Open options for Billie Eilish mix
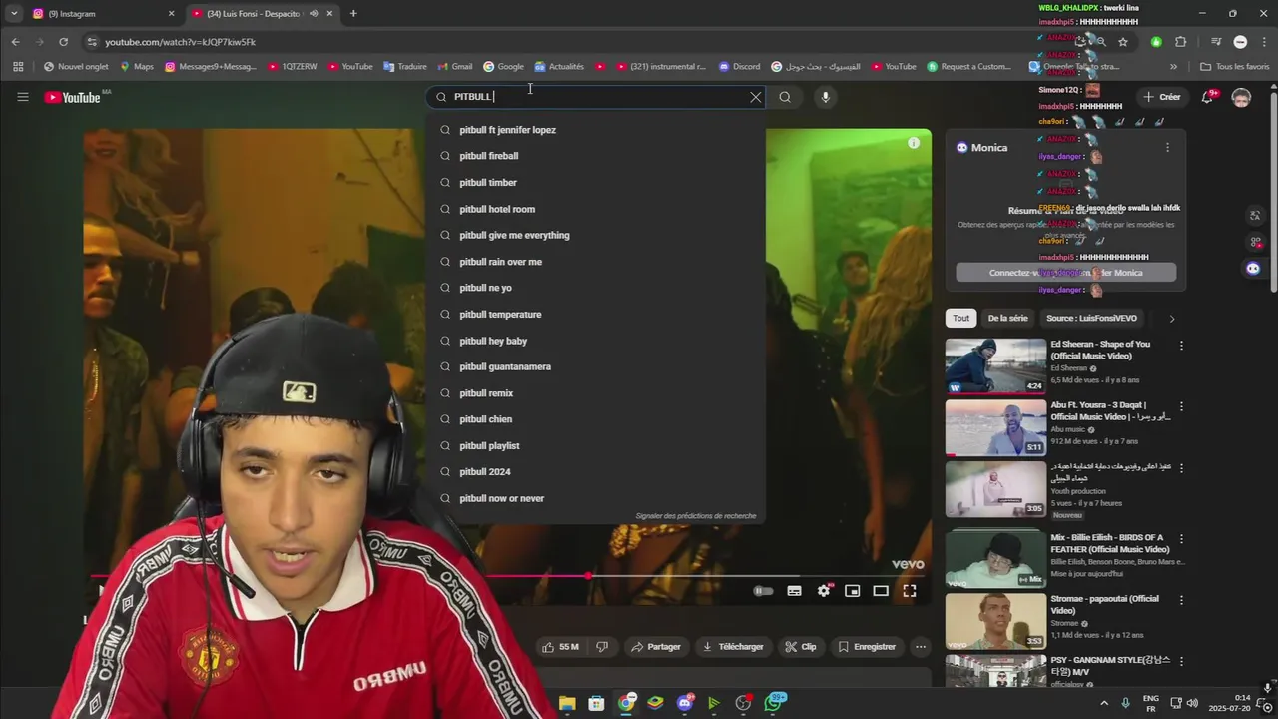1278x719 pixels. tap(1181, 539)
